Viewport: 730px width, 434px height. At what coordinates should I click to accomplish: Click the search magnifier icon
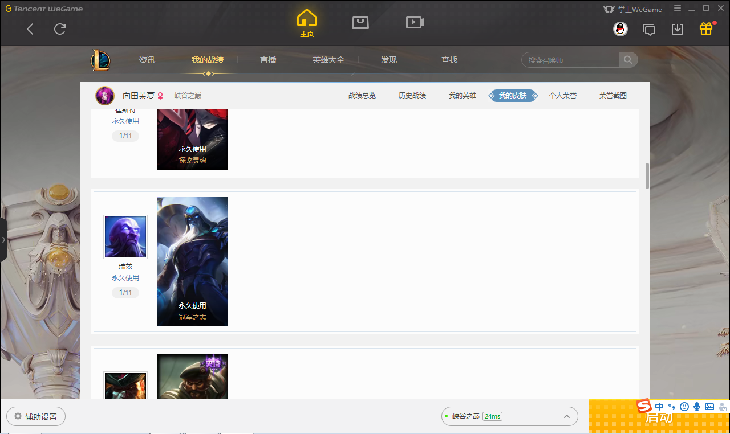[x=628, y=60]
